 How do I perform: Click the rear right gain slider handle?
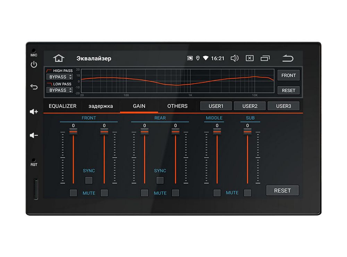(176, 132)
